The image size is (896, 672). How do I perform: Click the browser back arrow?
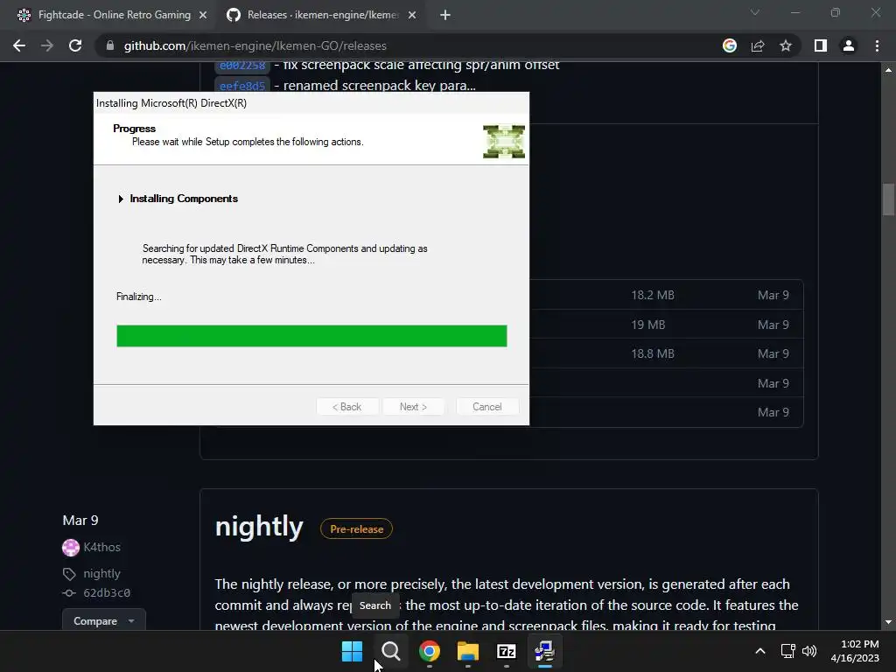pyautogui.click(x=19, y=45)
